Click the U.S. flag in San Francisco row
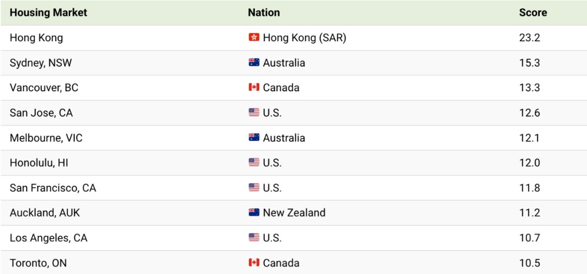This screenshot has width=587, height=274. point(254,188)
